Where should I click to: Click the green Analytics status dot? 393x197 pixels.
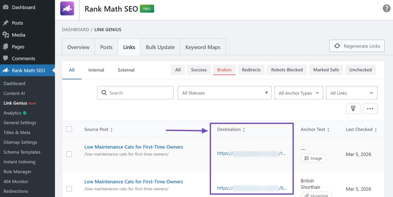click(25, 113)
